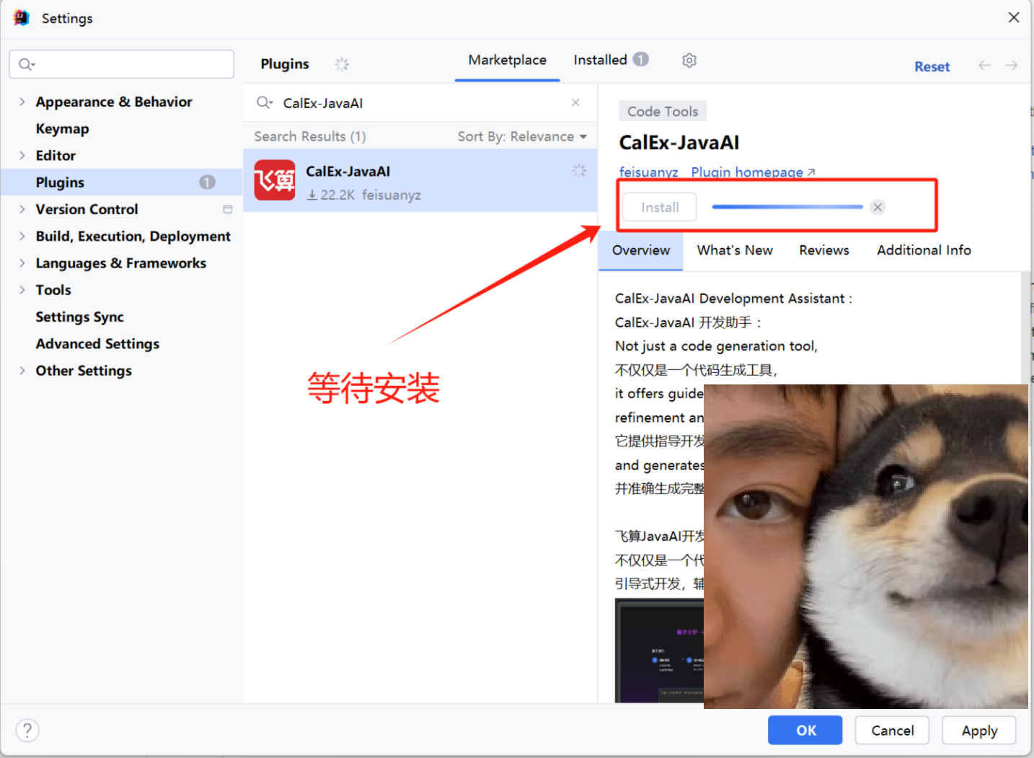Click the Apply button
The width and height of the screenshot is (1034, 758).
click(x=979, y=731)
